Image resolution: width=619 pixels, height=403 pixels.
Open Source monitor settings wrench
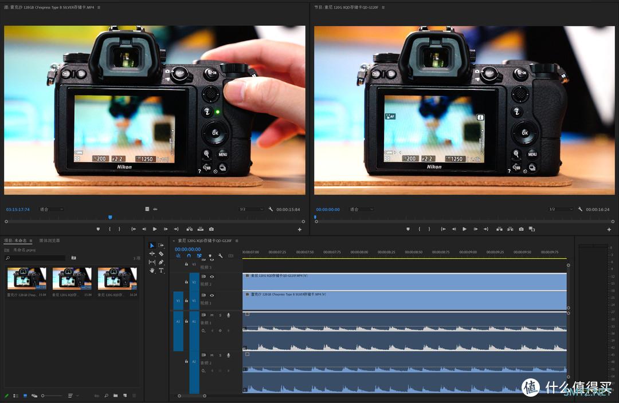point(271,209)
